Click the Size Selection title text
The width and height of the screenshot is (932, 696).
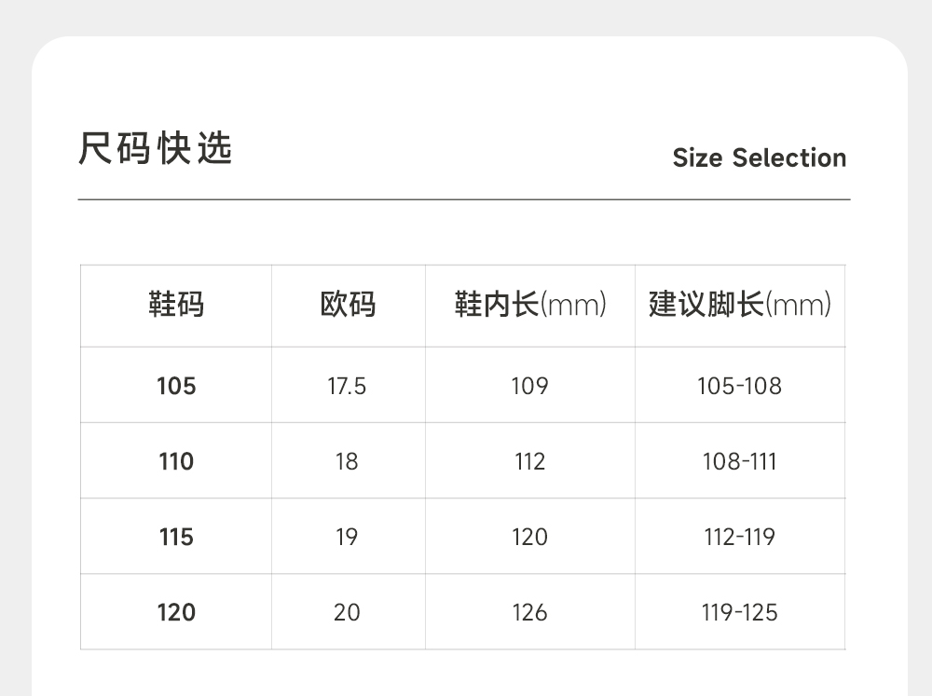(x=759, y=157)
